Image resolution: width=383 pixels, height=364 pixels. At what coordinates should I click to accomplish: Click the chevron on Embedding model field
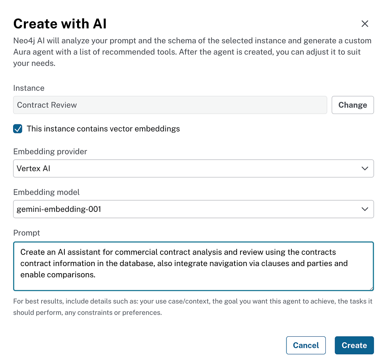click(365, 209)
